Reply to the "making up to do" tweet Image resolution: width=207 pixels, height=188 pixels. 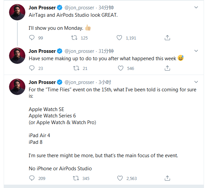pyautogui.click(x=32, y=68)
